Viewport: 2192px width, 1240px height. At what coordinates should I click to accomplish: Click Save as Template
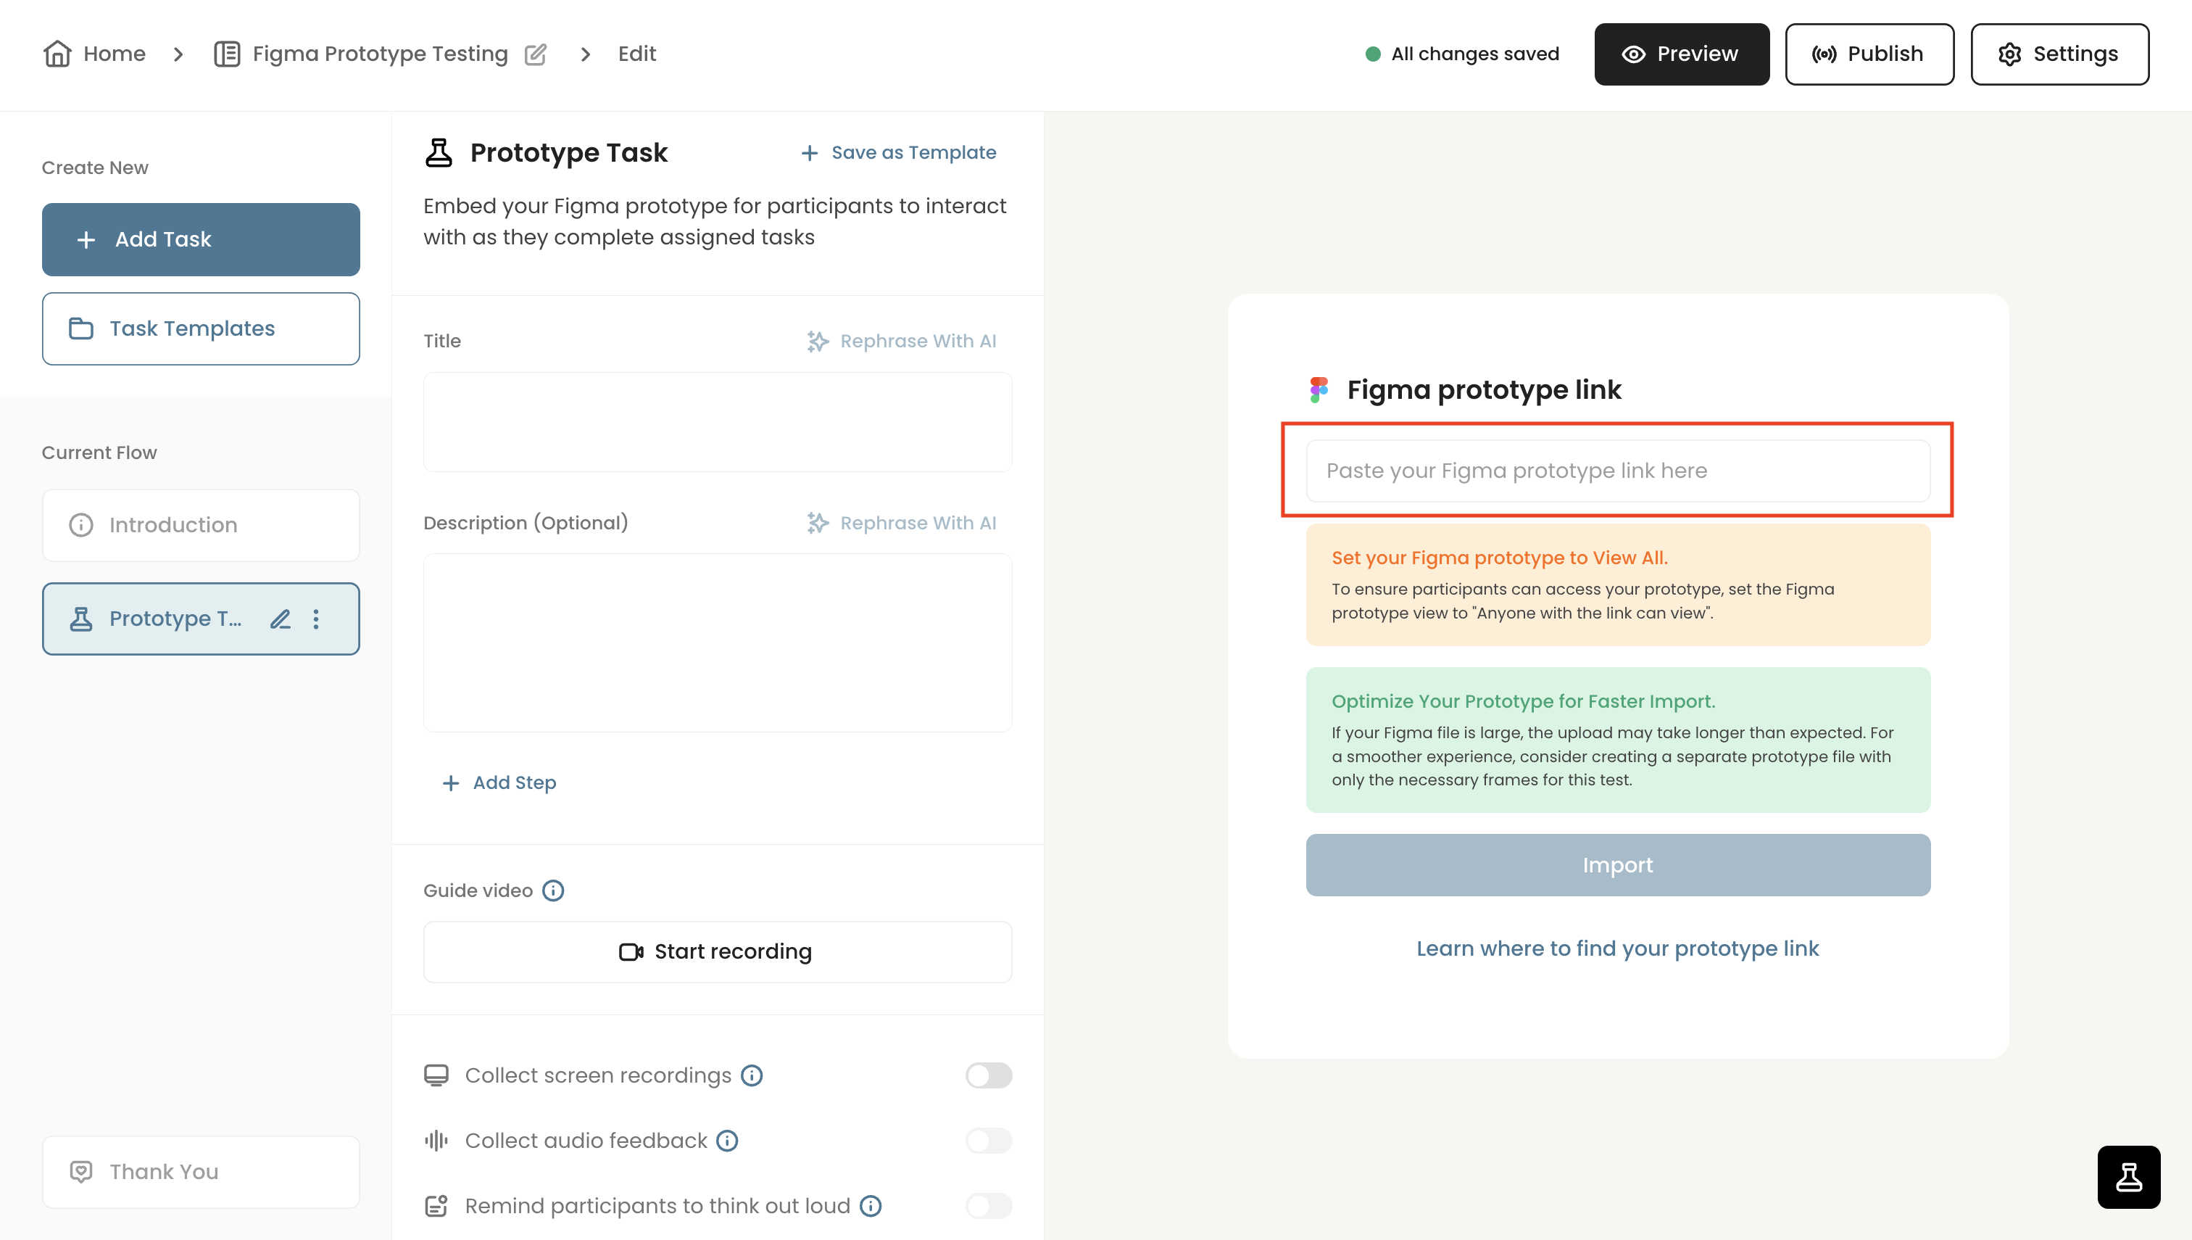[899, 152]
